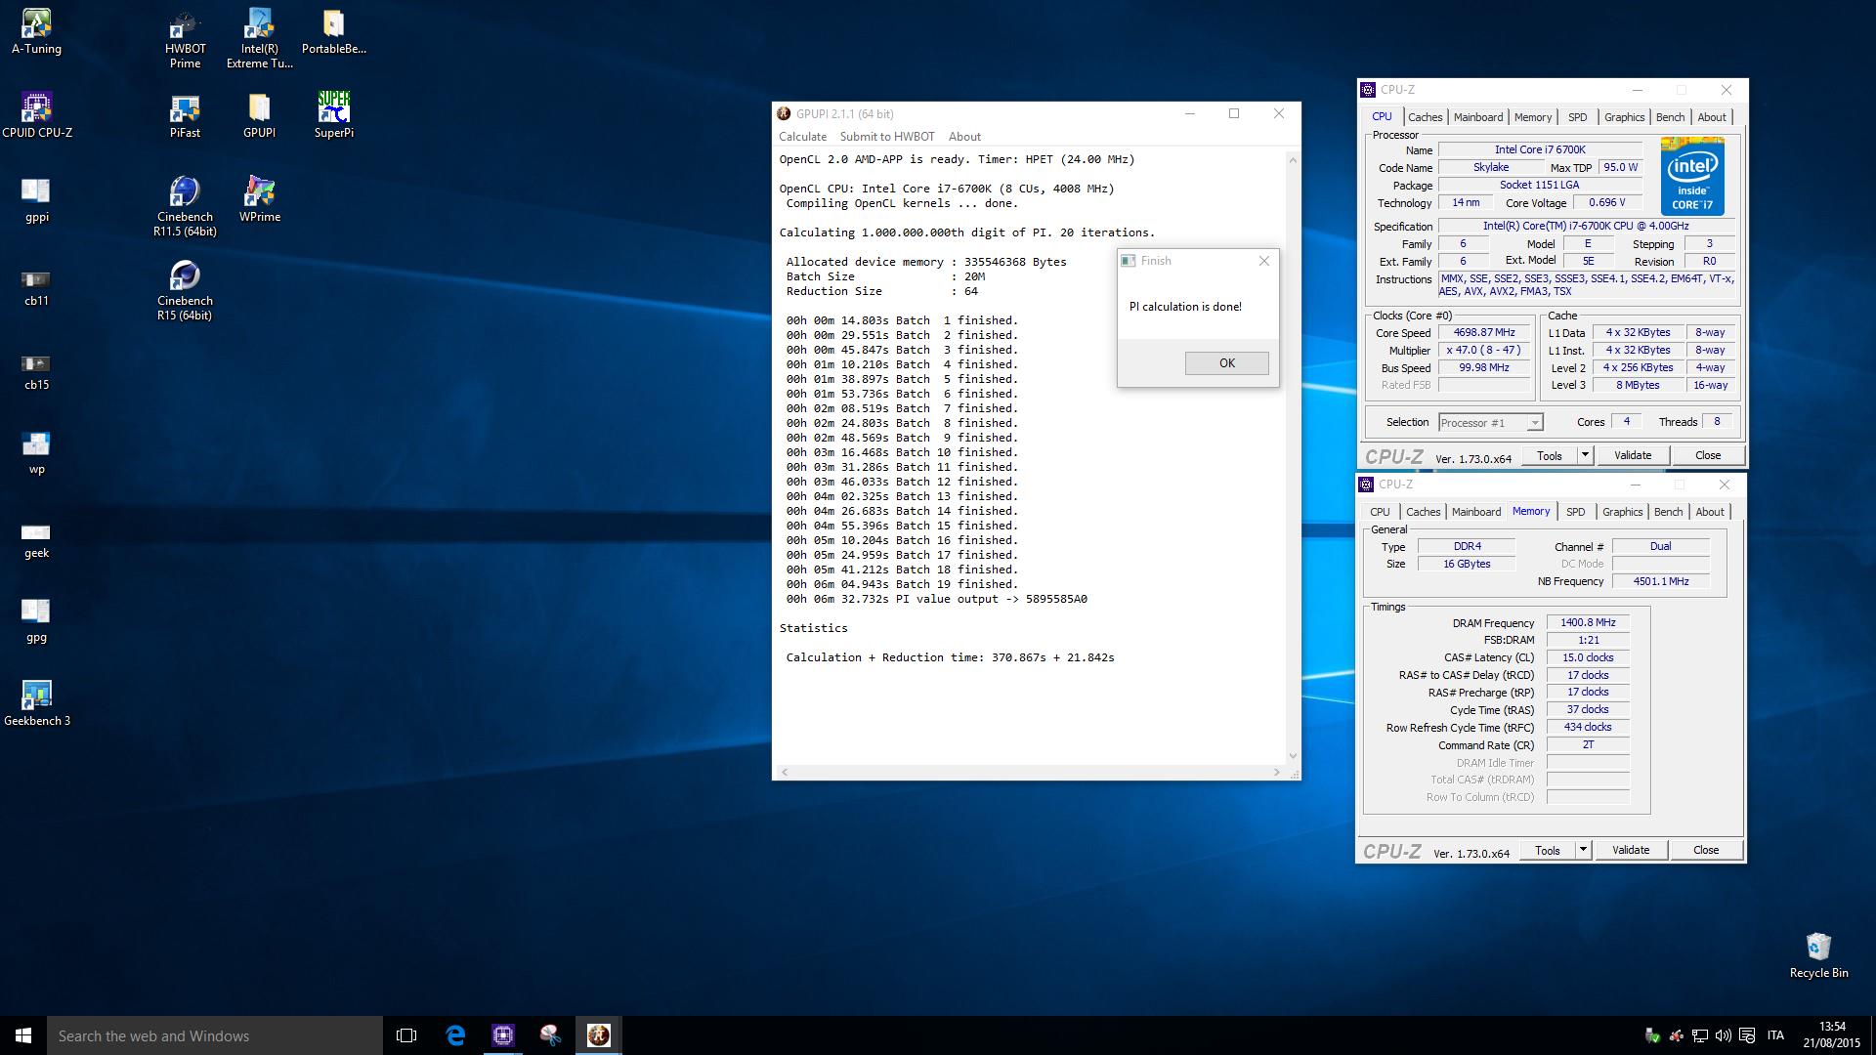The height and width of the screenshot is (1055, 1876).
Task: Select the cb11 desktop file
Action: pyautogui.click(x=36, y=287)
